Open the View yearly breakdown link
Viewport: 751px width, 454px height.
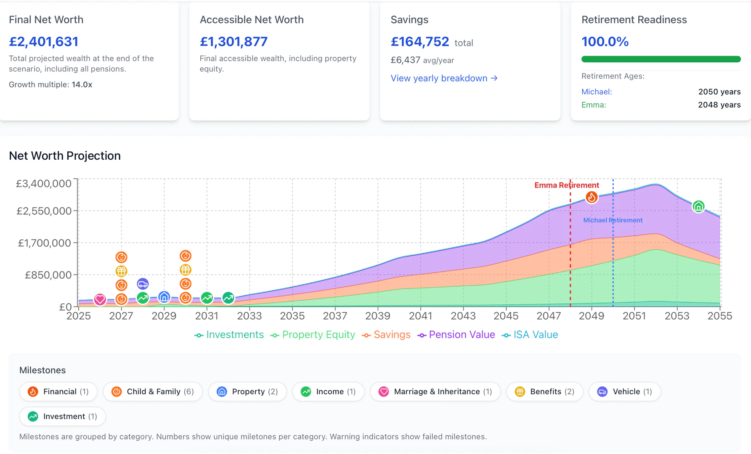[444, 78]
